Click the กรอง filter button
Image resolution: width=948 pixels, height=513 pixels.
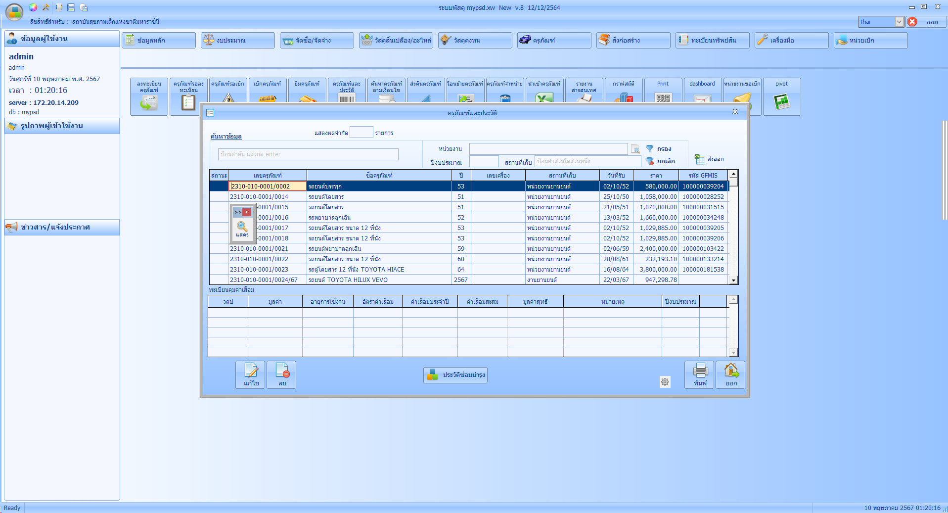point(659,148)
